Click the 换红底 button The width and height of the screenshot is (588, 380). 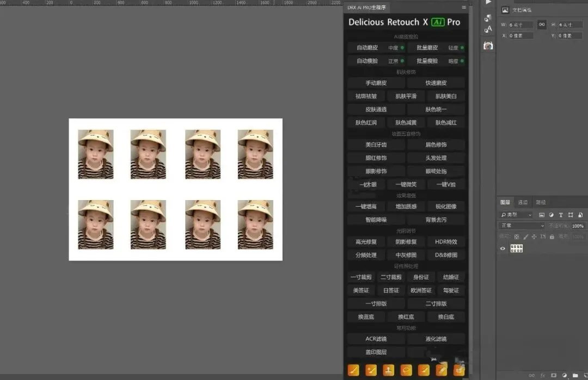pyautogui.click(x=406, y=317)
